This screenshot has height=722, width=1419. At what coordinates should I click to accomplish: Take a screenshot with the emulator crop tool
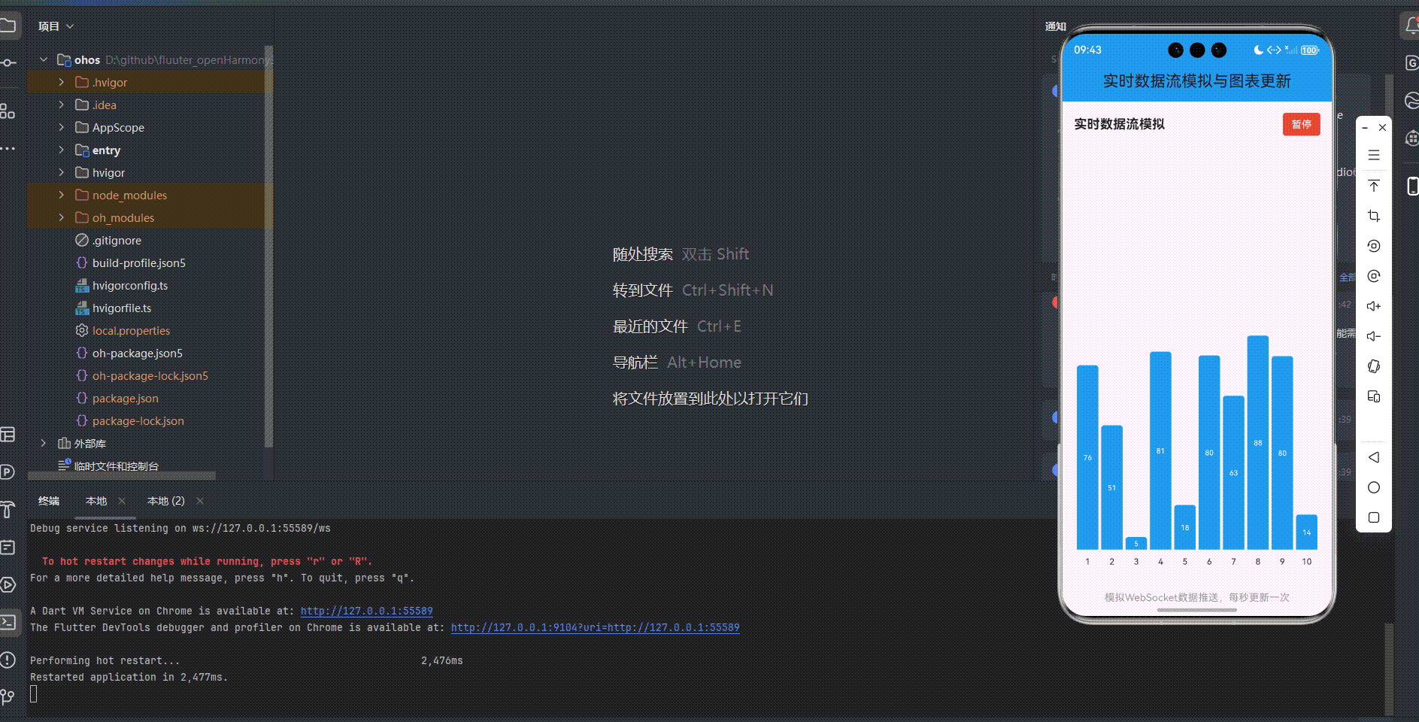[1374, 216]
